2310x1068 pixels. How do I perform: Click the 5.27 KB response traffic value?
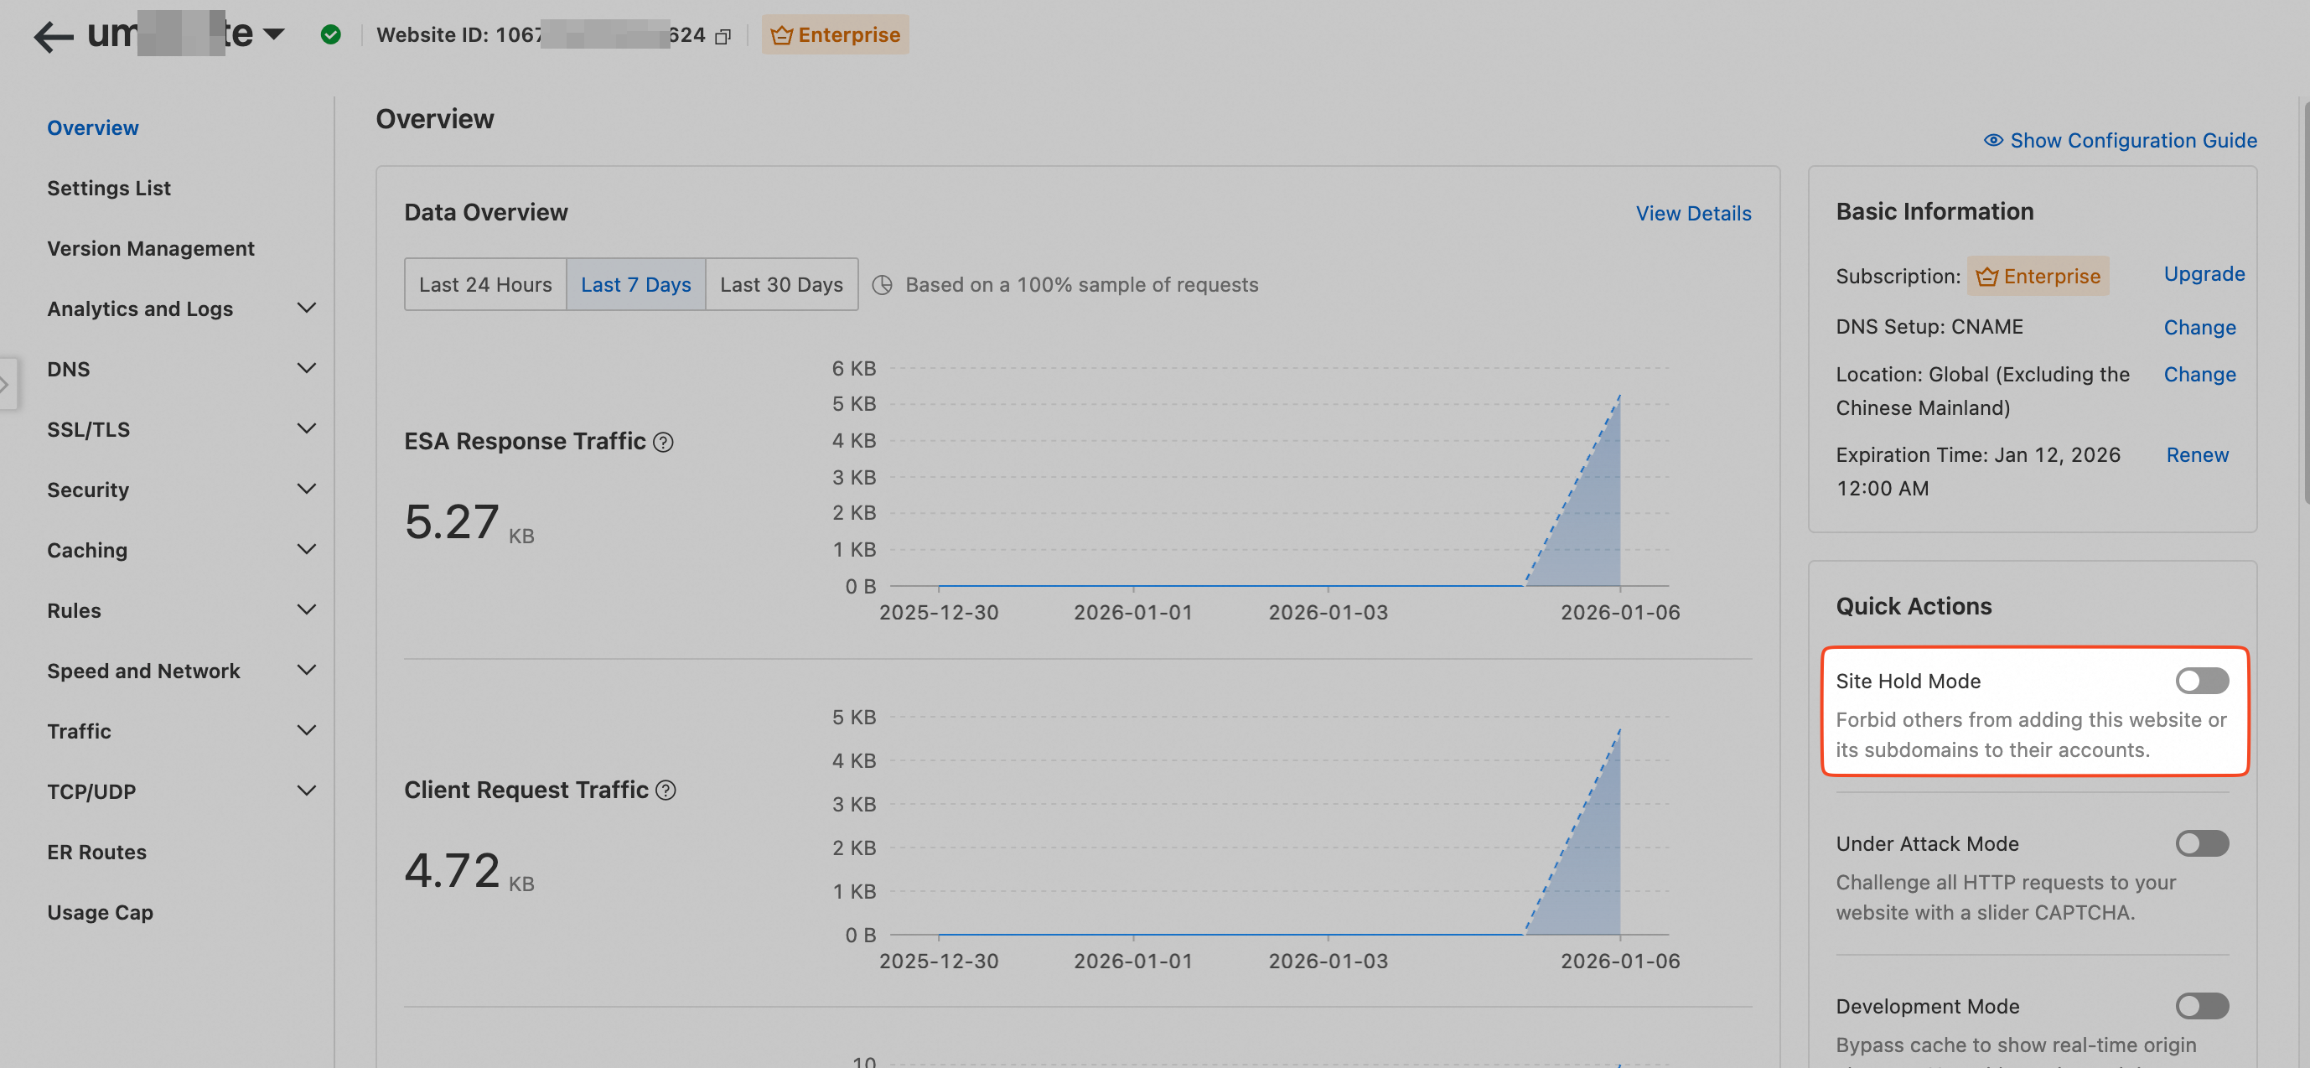(469, 523)
